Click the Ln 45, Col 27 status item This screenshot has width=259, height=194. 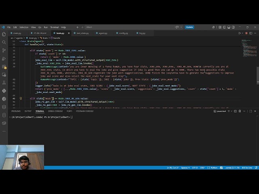pyautogui.click(x=173, y=168)
